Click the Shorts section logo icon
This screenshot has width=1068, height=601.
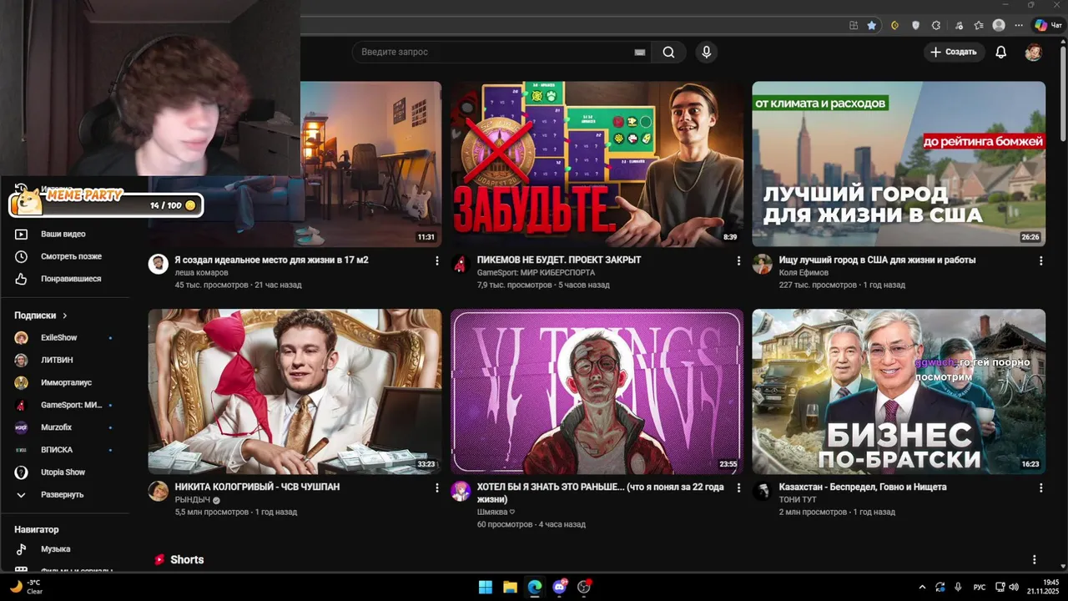pyautogui.click(x=159, y=560)
